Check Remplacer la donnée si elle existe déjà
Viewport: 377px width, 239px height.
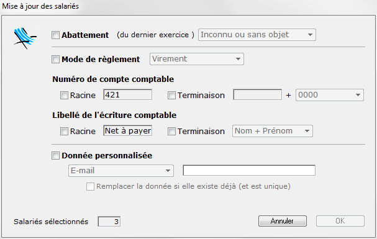coord(90,187)
